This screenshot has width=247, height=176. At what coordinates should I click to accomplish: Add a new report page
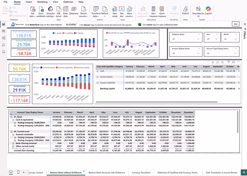(x=244, y=172)
